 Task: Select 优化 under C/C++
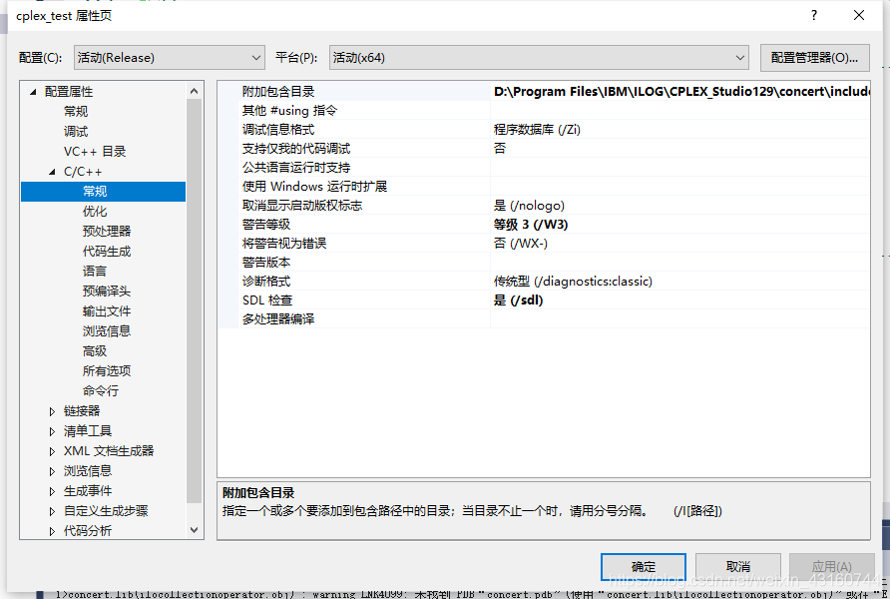tap(95, 210)
